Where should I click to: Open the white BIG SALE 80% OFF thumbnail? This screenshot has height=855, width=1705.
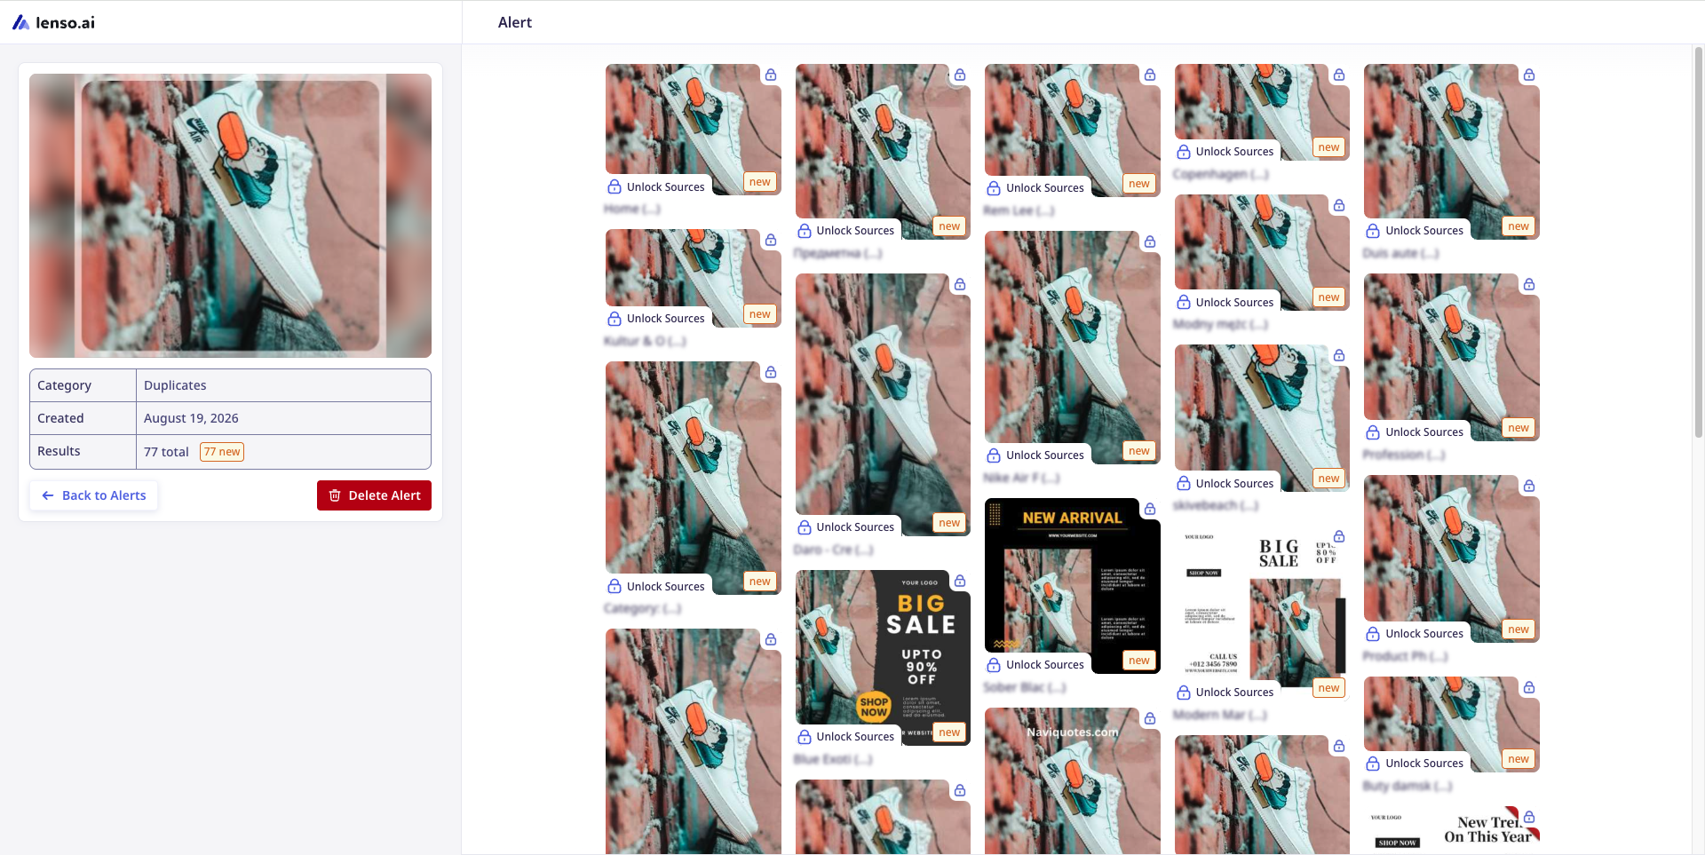coord(1262,615)
